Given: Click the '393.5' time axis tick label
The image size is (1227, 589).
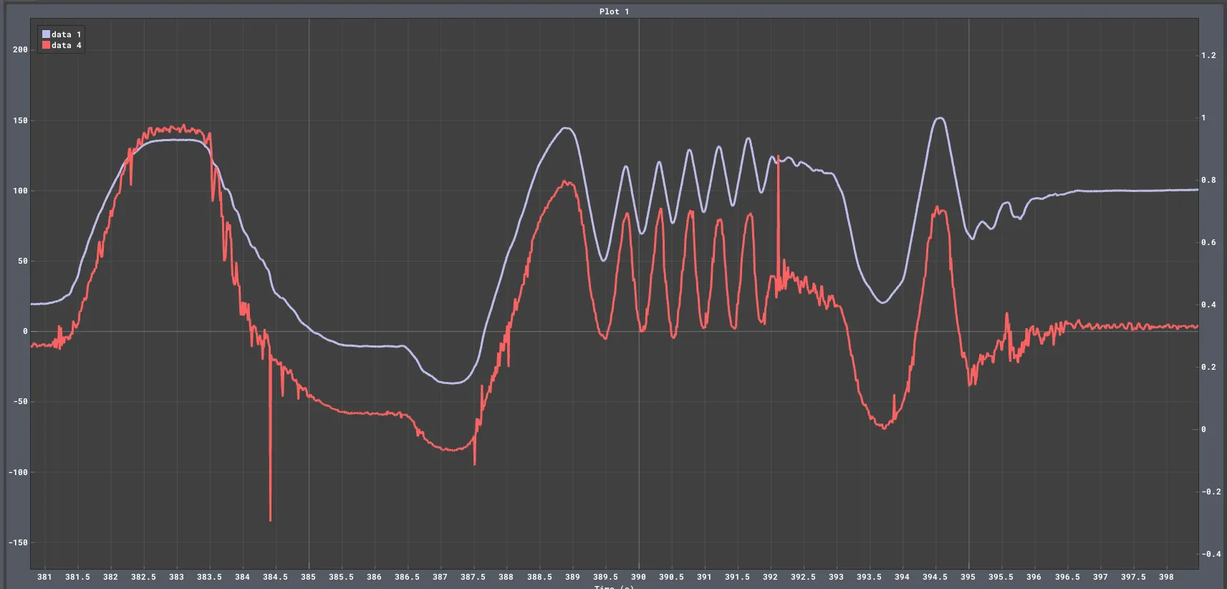Looking at the screenshot, I should tap(869, 577).
